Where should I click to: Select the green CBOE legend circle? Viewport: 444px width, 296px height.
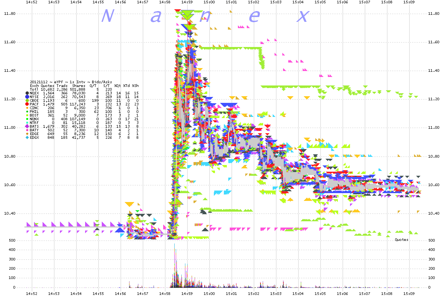click(27, 100)
